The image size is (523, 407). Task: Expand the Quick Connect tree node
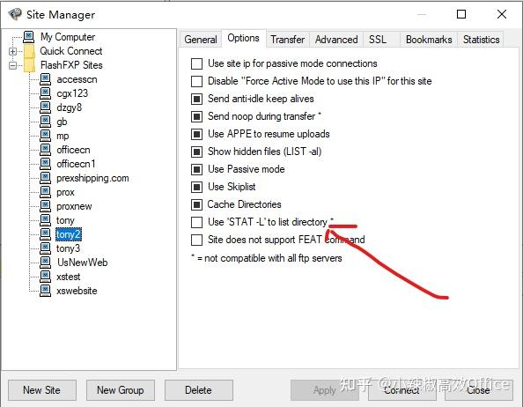coord(12,51)
